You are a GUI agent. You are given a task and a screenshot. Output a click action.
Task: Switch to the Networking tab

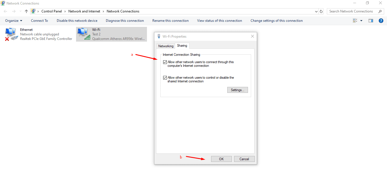(166, 46)
